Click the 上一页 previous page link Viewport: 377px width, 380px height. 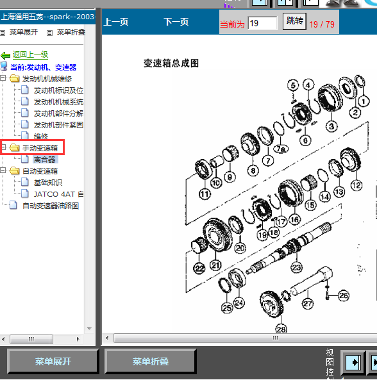116,22
